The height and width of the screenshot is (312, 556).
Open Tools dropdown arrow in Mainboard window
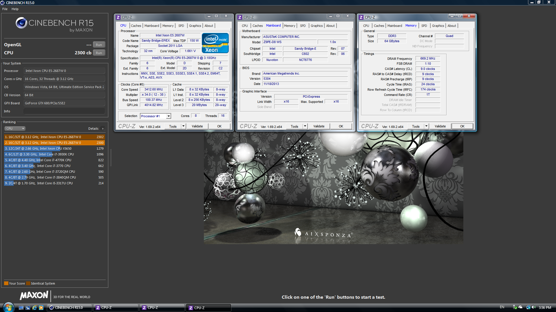pos(305,126)
